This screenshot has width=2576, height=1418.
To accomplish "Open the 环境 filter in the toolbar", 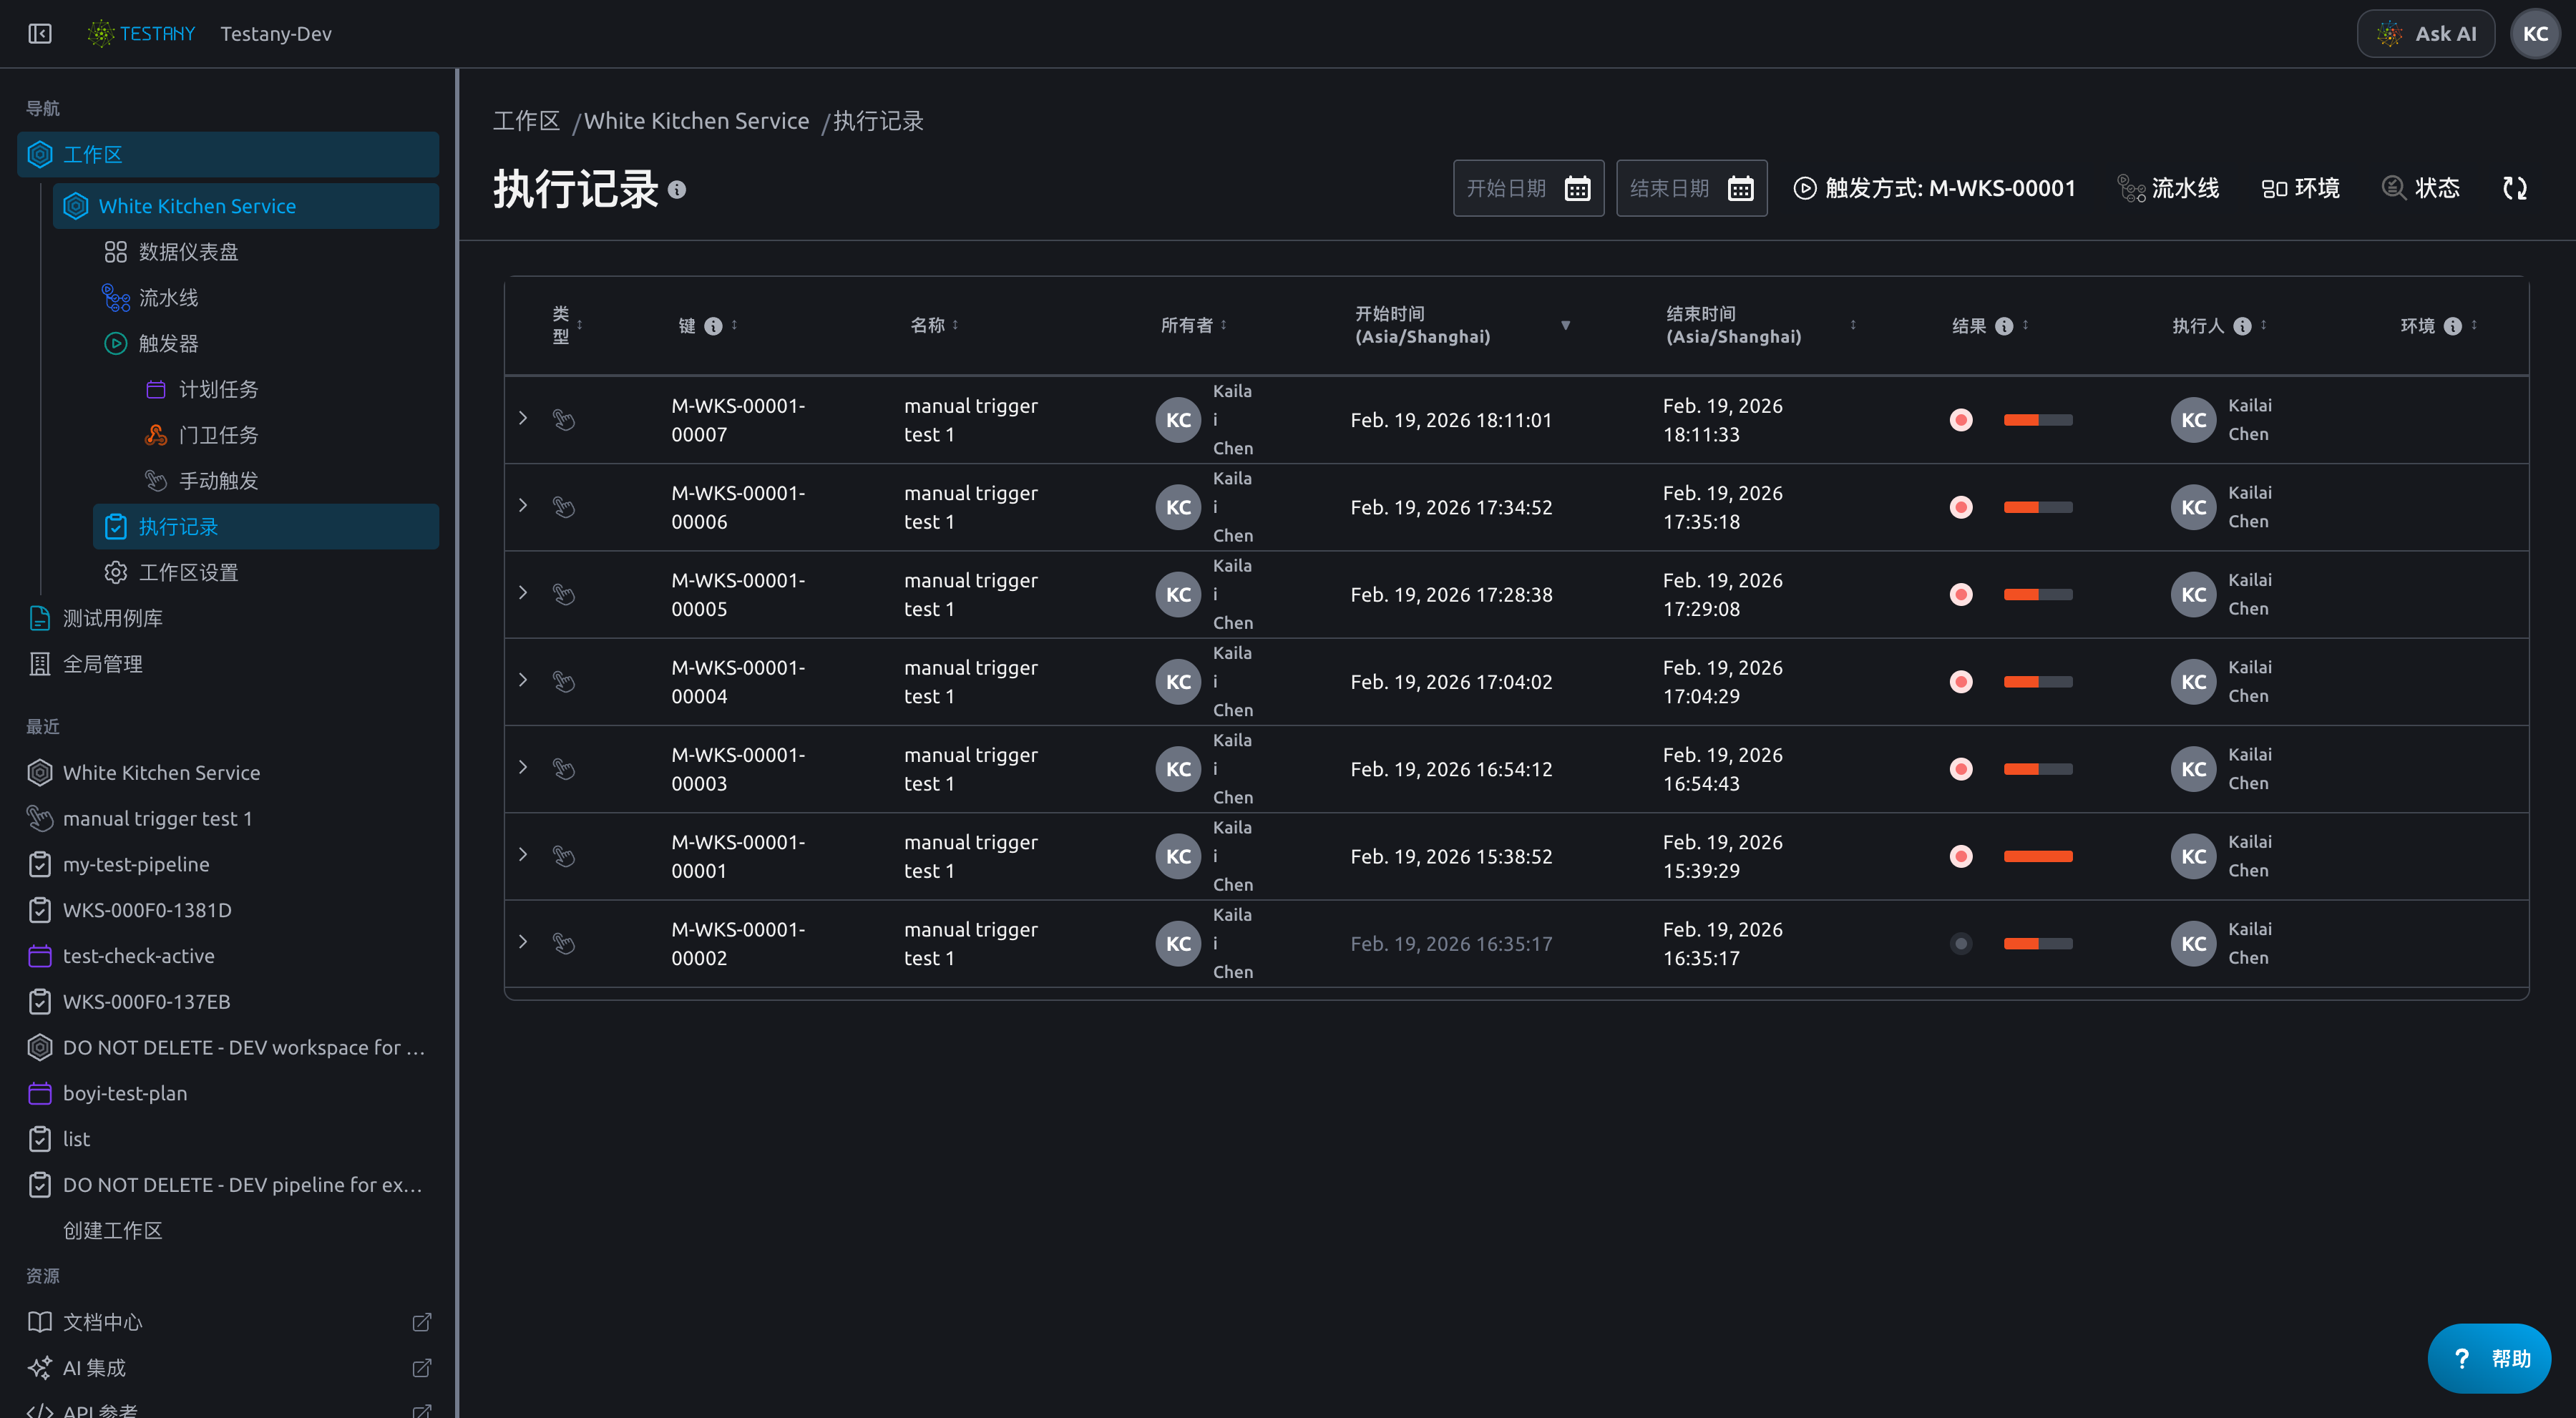I will [x=2300, y=188].
